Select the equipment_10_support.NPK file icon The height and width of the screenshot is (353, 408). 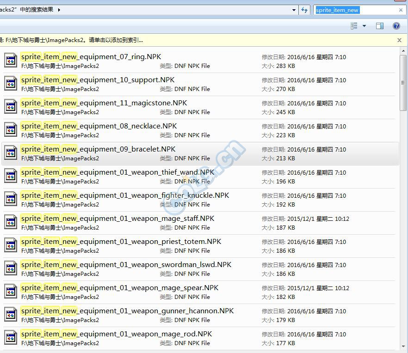pyautogui.click(x=11, y=84)
